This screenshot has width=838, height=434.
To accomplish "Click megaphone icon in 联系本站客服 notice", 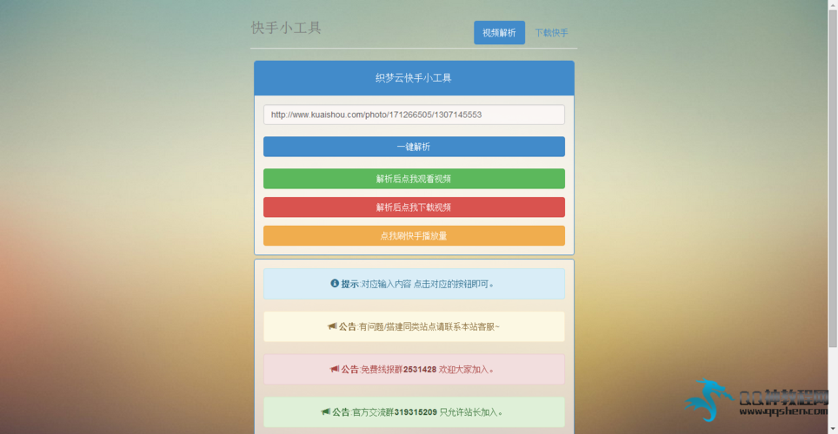I will [x=332, y=326].
